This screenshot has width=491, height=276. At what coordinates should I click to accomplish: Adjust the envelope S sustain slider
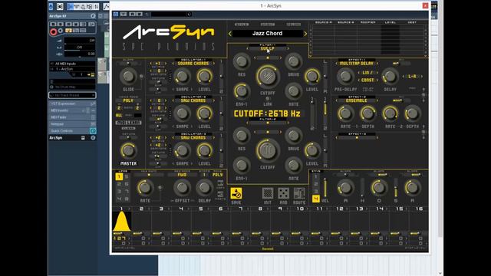tap(396, 188)
